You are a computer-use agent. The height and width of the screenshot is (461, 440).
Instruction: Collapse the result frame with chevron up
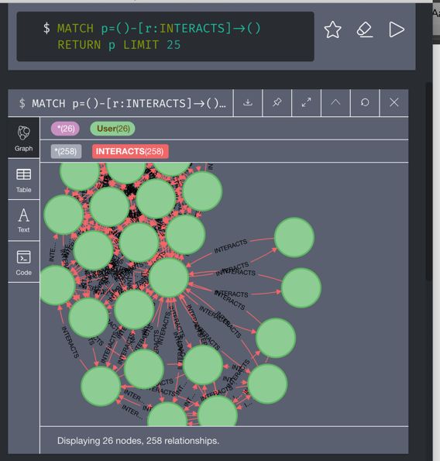335,102
